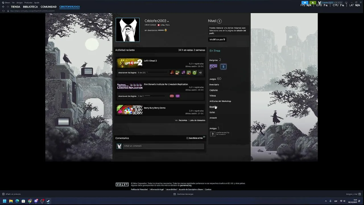Click the page reload icon
This screenshot has width=364, height=205.
click(x=3, y=11)
